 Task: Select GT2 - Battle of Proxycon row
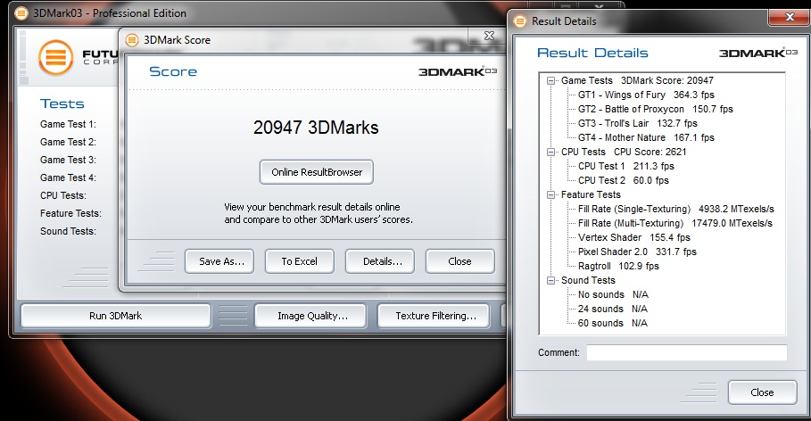[656, 109]
